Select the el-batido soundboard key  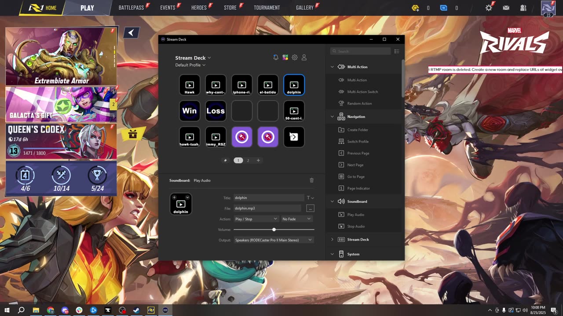268,85
